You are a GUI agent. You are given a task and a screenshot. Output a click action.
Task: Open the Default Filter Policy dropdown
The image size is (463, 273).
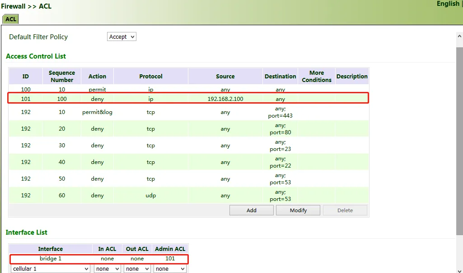coord(122,37)
